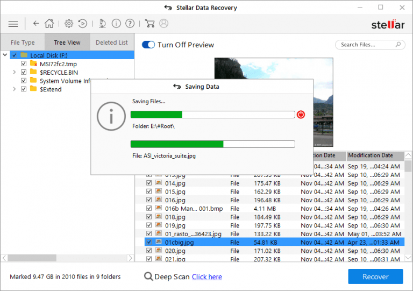Click the overall saving progress bar

pos(213,115)
